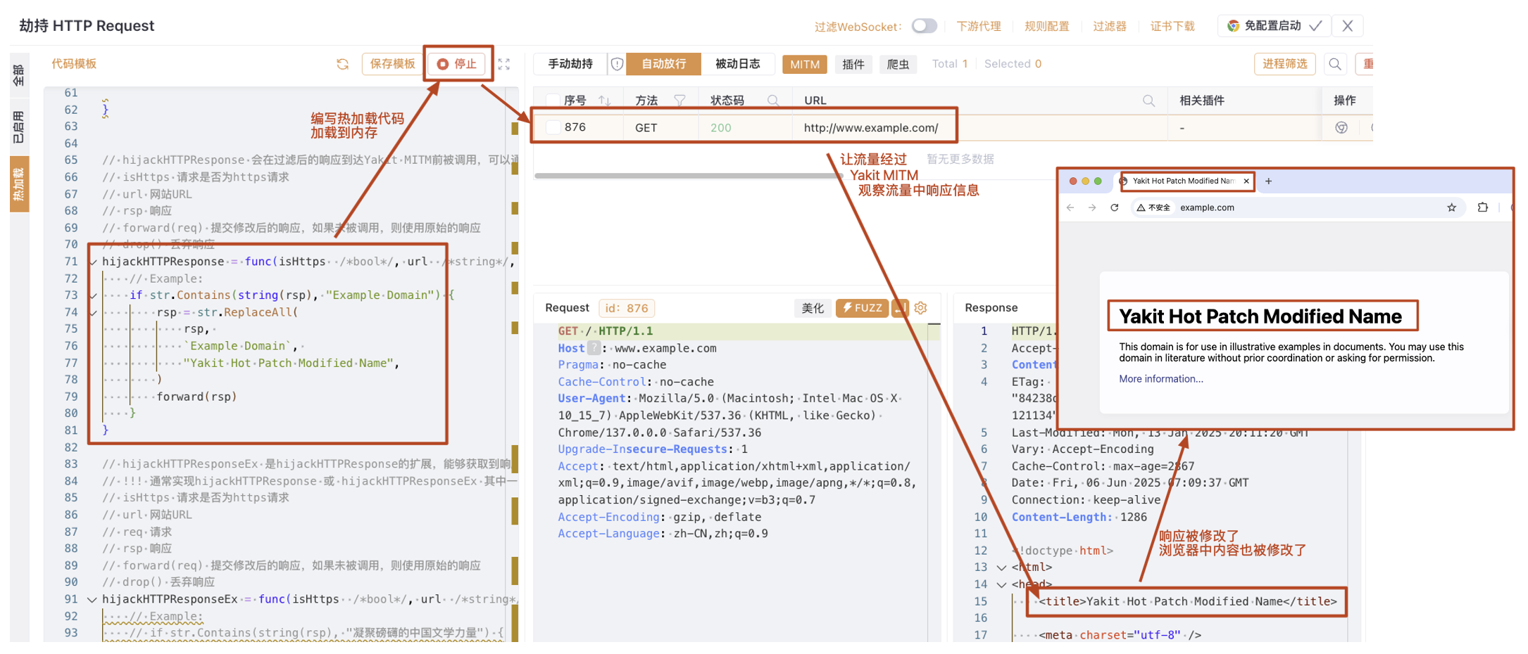Click 保存模板 to save the template
Viewport: 1528px width, 654px height.
[392, 64]
